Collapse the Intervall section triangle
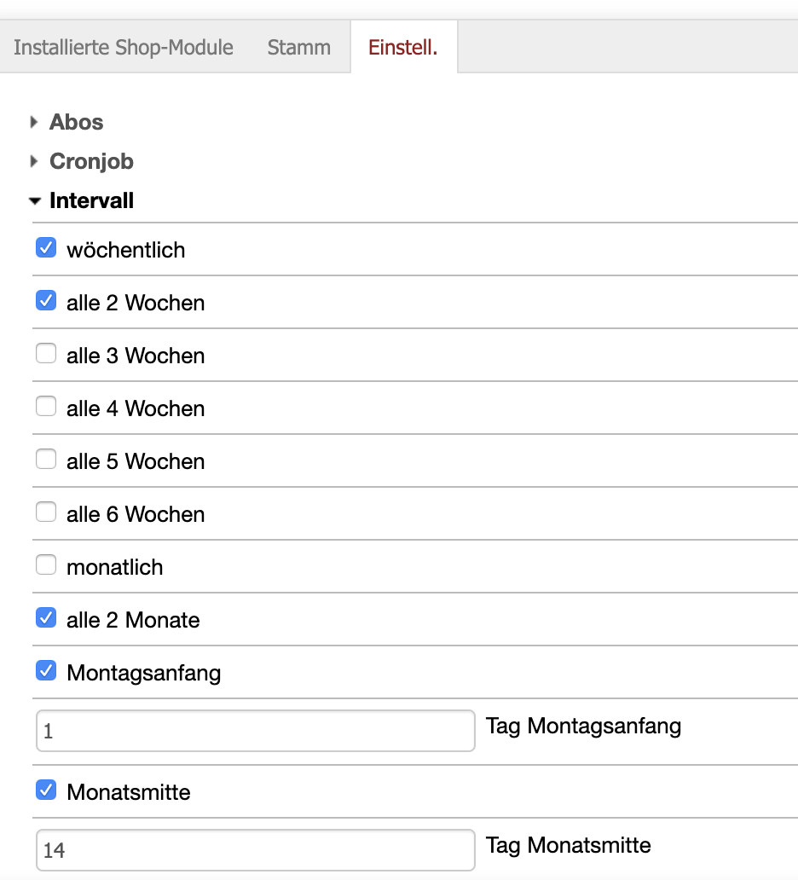The height and width of the screenshot is (880, 798). tap(34, 201)
